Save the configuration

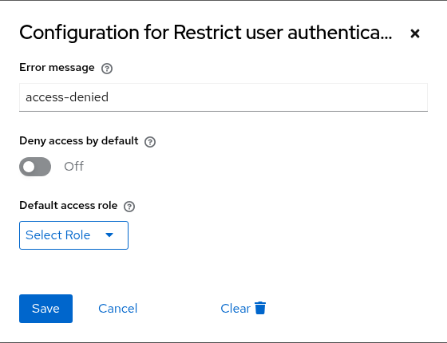click(x=46, y=309)
